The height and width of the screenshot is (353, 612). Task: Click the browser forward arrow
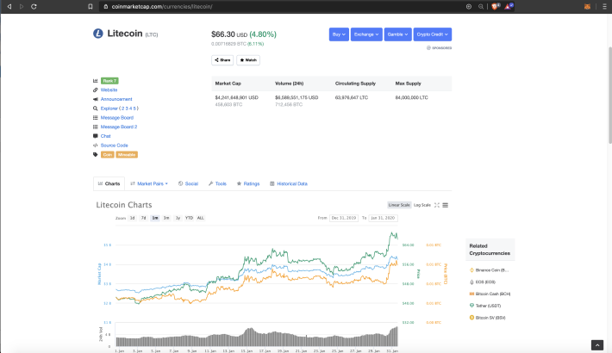[22, 7]
